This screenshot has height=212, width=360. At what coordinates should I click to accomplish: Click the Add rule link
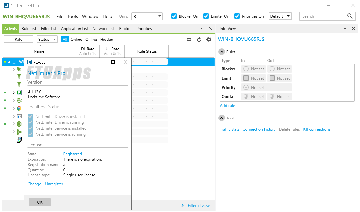point(227,106)
